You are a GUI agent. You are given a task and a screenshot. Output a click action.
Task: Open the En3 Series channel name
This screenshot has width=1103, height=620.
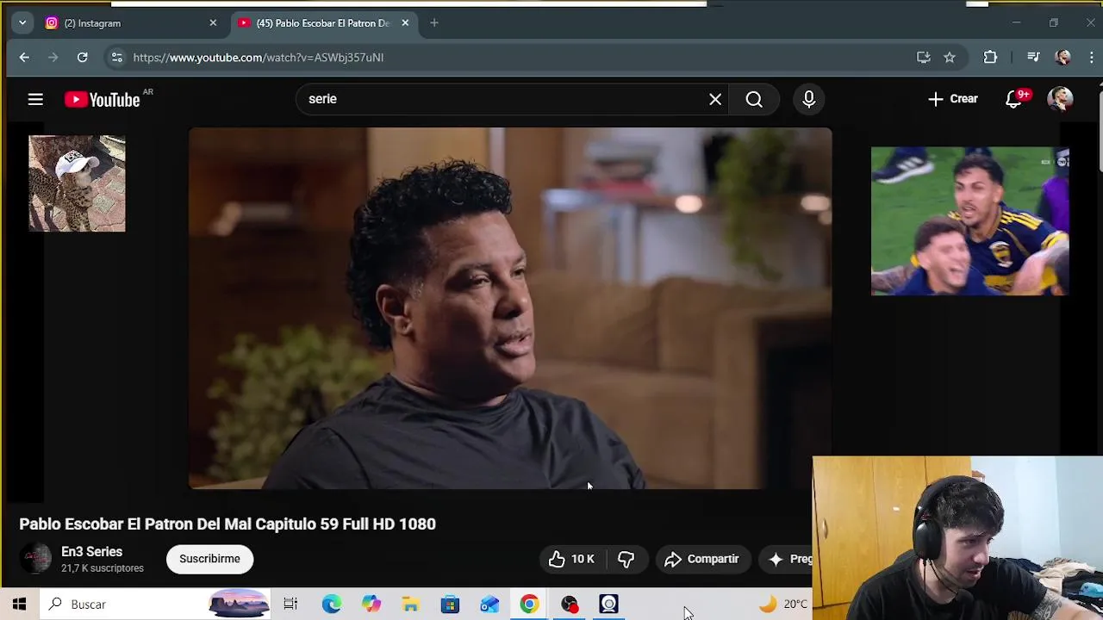[91, 552]
